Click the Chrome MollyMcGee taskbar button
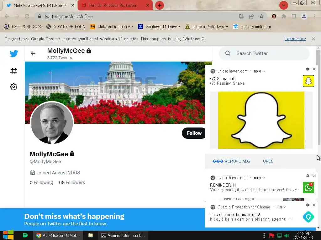 coord(58,235)
